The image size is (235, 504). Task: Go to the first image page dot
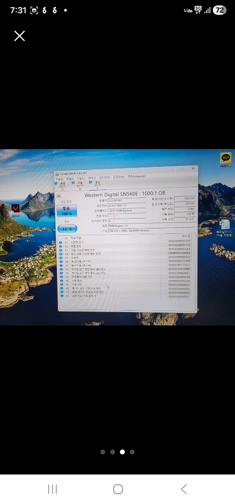pyautogui.click(x=103, y=452)
